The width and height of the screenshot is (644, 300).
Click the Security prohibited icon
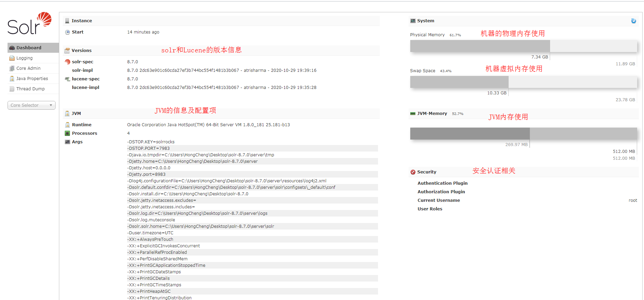pyautogui.click(x=413, y=172)
